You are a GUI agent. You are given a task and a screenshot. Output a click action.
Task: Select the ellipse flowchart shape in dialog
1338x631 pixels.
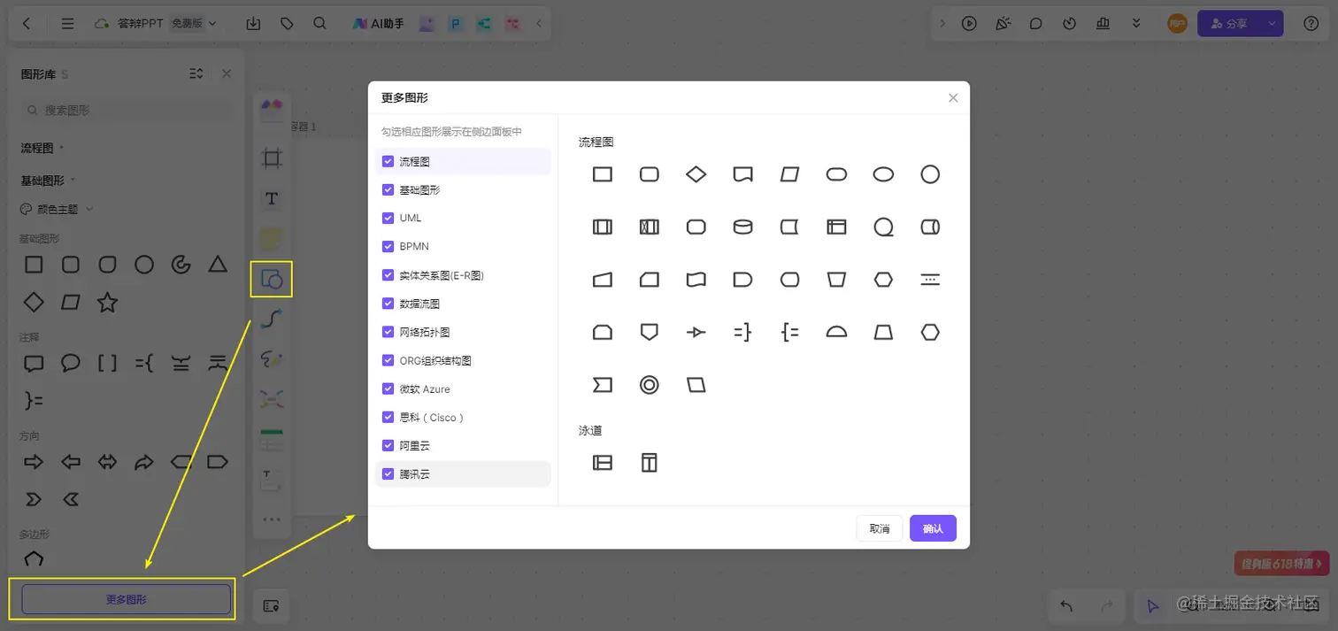(883, 174)
